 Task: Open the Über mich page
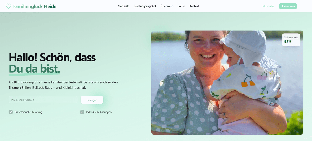pyautogui.click(x=167, y=6)
